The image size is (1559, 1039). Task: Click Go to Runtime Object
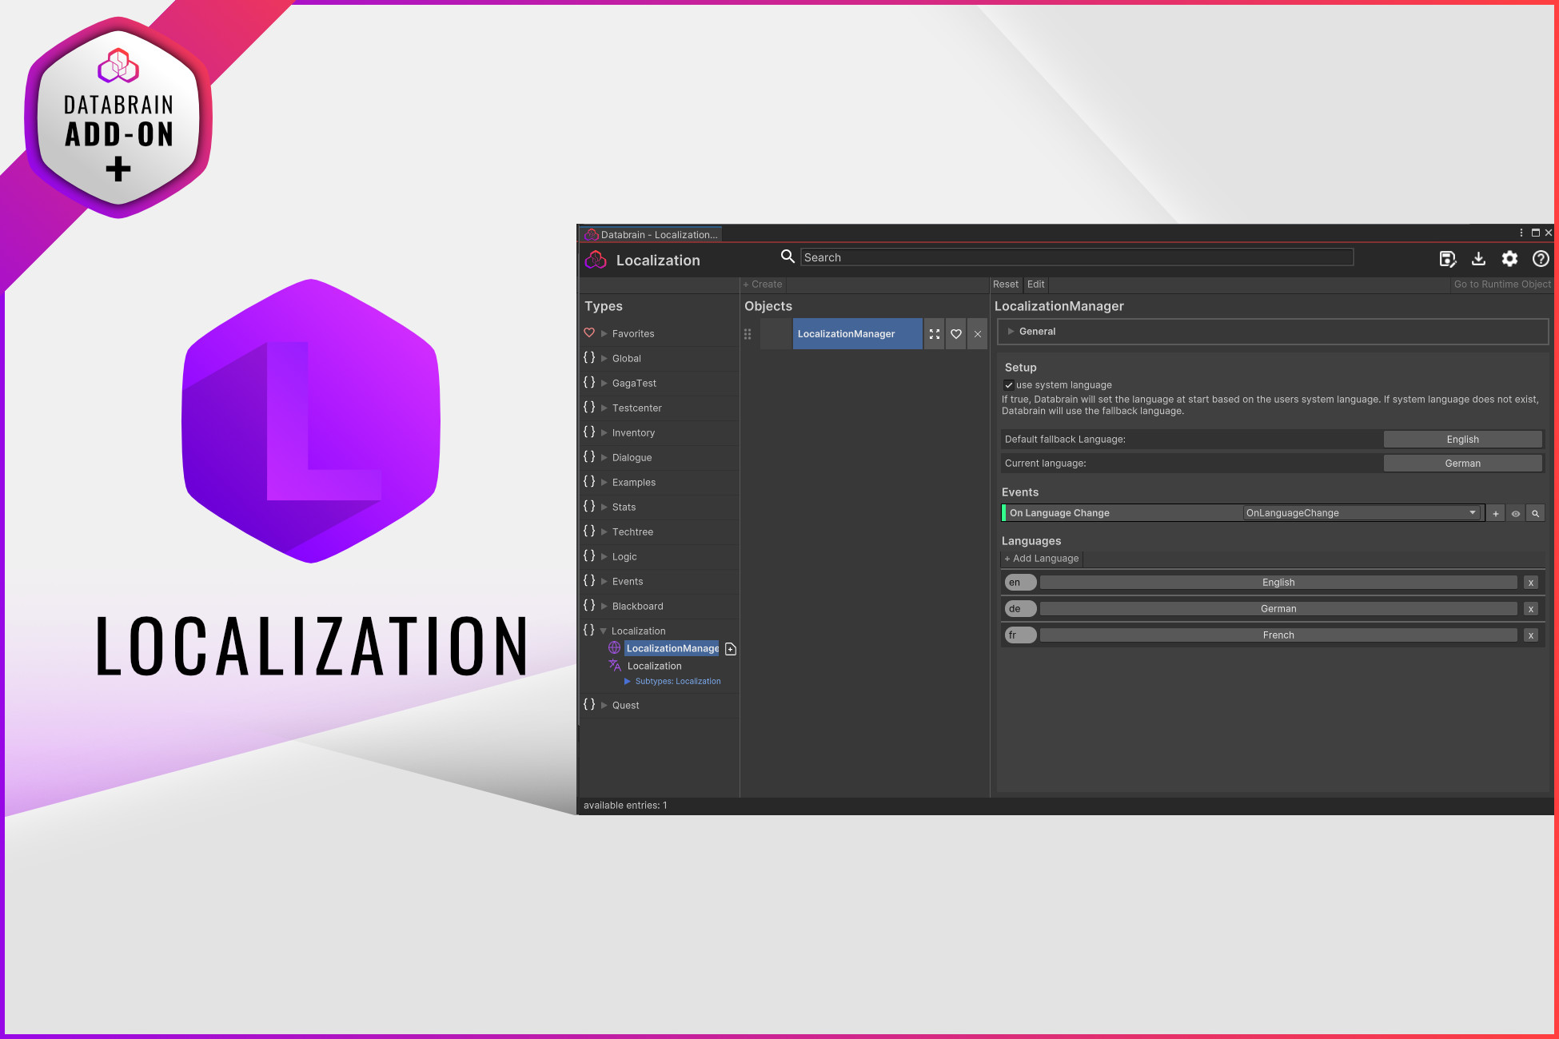point(1501,284)
